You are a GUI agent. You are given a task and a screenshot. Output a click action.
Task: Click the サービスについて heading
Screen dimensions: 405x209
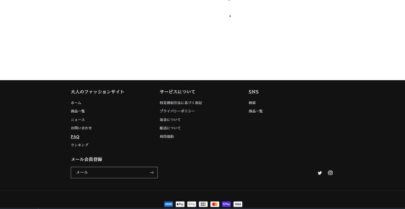point(178,92)
